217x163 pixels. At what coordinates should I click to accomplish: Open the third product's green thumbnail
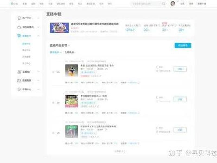click(72, 131)
